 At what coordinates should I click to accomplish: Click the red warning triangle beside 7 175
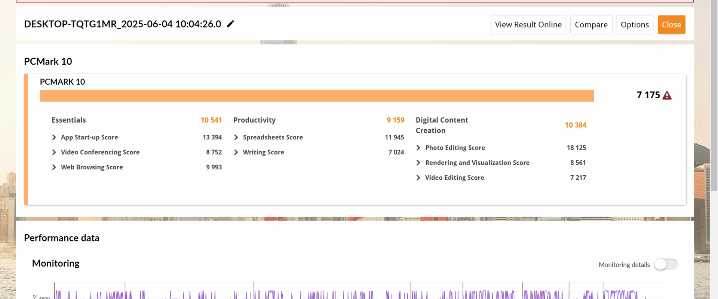click(x=667, y=95)
